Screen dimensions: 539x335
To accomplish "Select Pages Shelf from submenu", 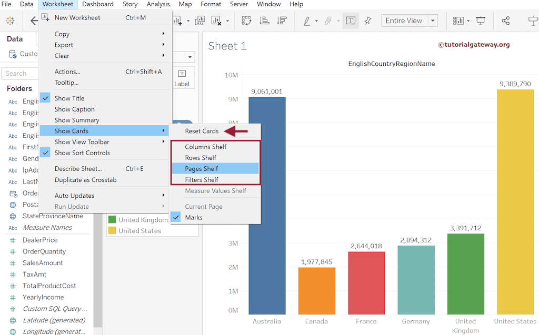I will click(202, 169).
